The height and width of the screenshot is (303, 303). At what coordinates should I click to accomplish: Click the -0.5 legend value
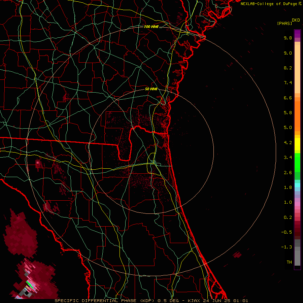point(287,232)
